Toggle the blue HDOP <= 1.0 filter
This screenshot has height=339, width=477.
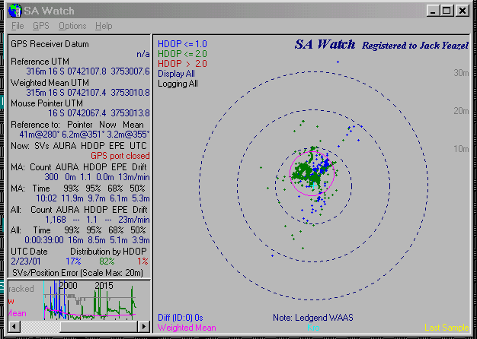pos(181,44)
